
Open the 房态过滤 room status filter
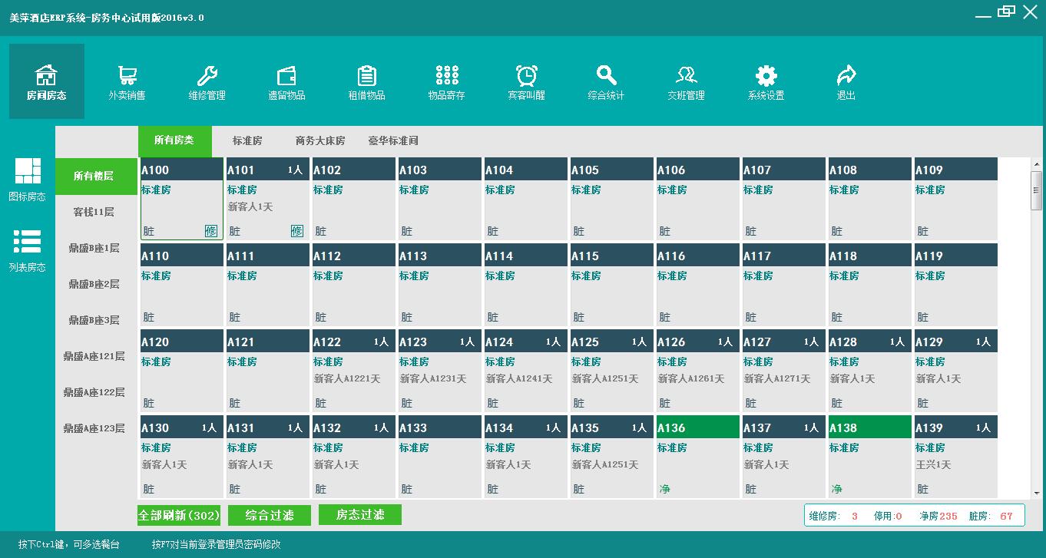click(359, 515)
